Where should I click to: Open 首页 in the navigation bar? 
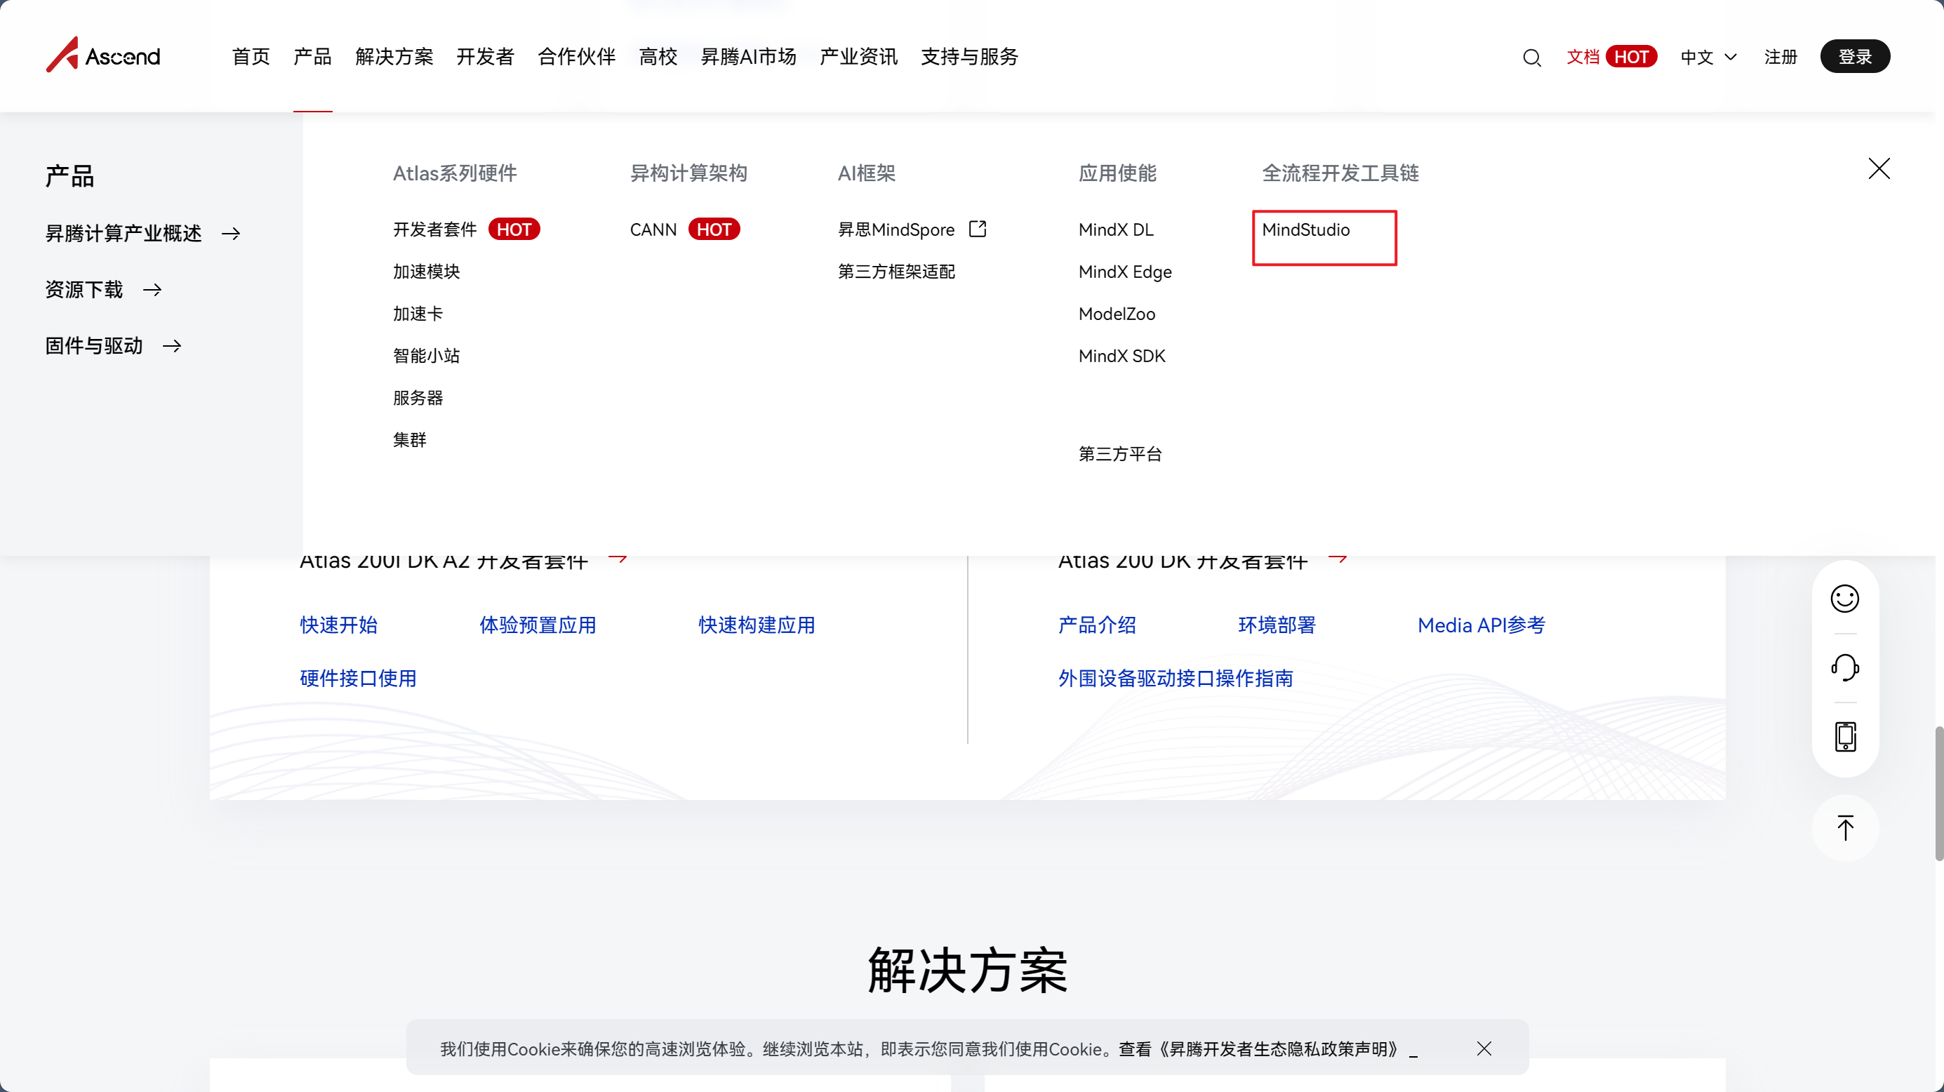point(251,57)
